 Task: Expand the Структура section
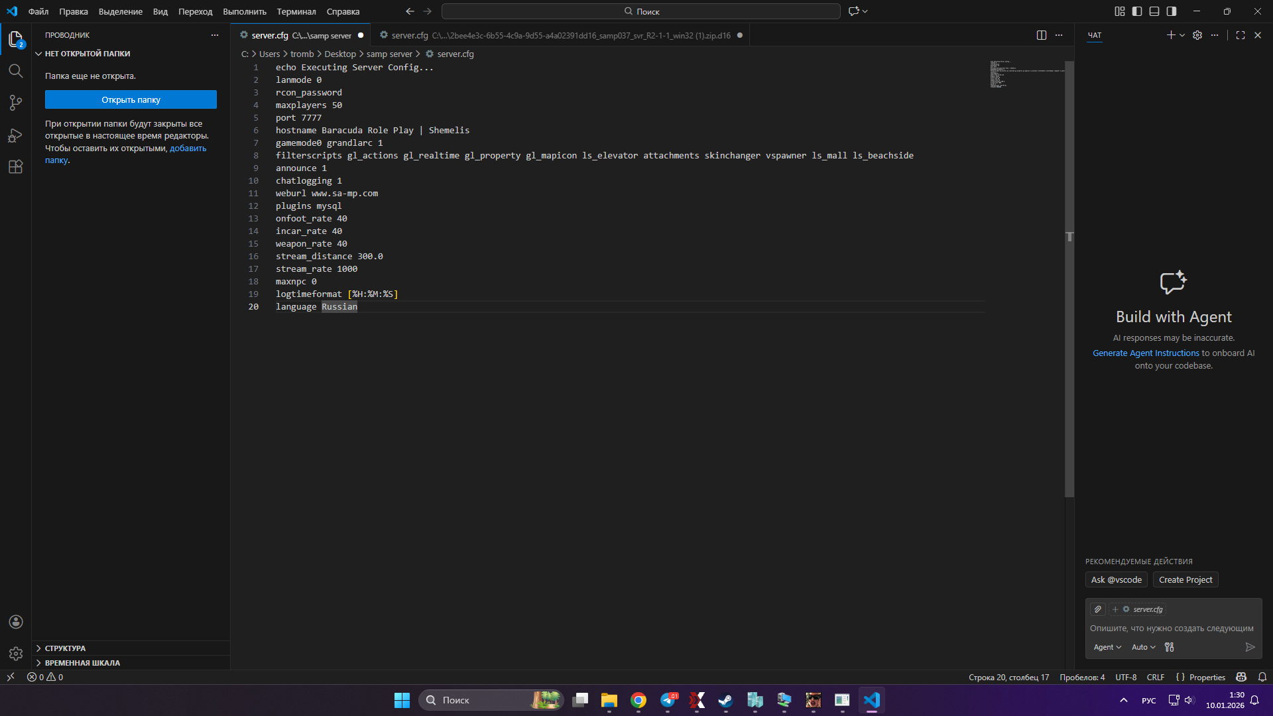tap(65, 648)
